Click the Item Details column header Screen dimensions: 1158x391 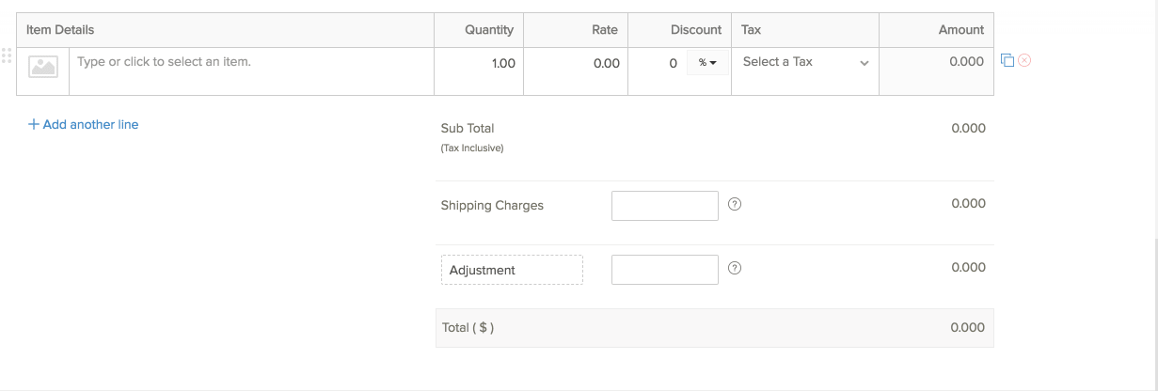pyautogui.click(x=60, y=30)
